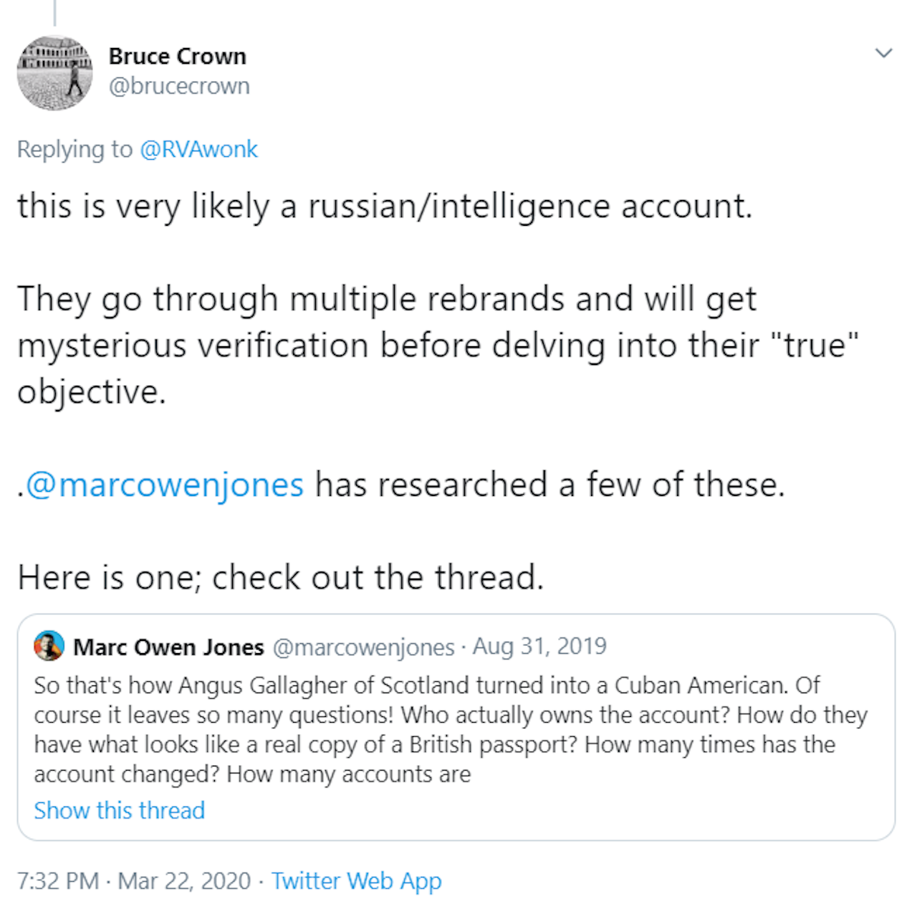Open the tweet options chevron menu
This screenshot has width=917, height=899.
coord(884,53)
